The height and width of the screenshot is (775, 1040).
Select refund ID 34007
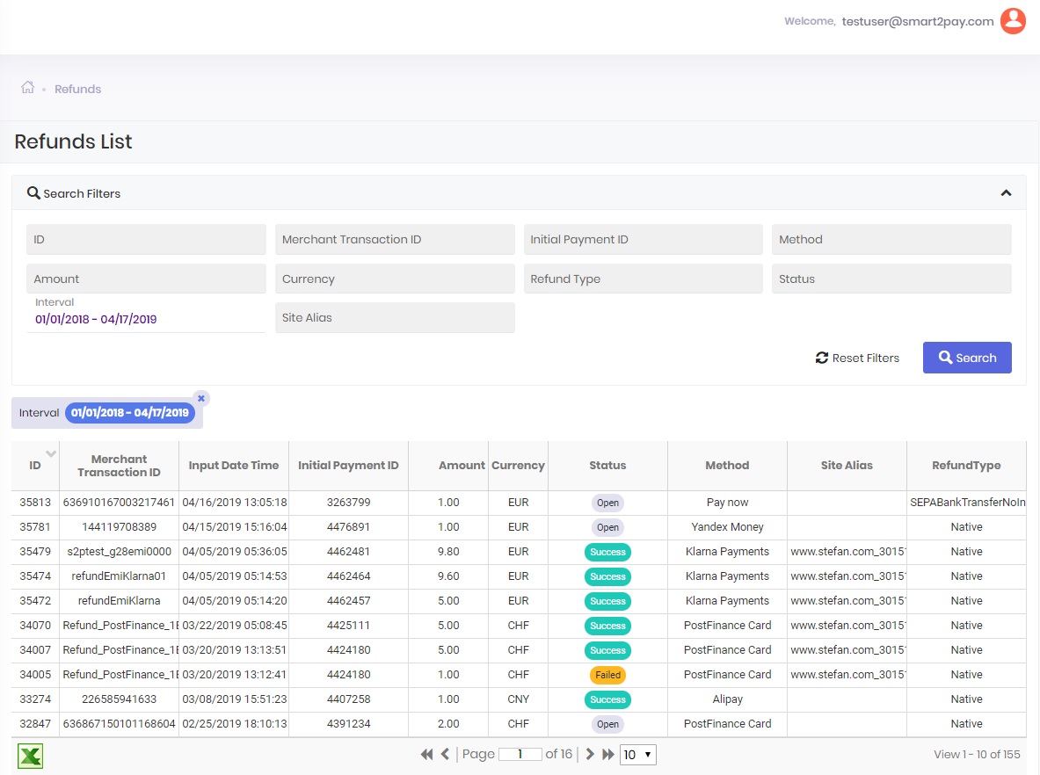tap(35, 649)
